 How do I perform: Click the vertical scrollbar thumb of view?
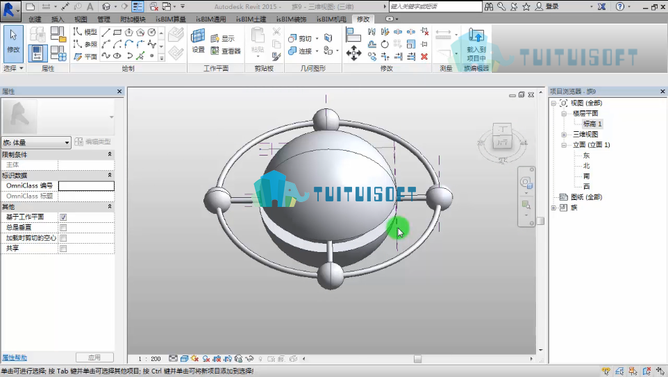pyautogui.click(x=541, y=221)
